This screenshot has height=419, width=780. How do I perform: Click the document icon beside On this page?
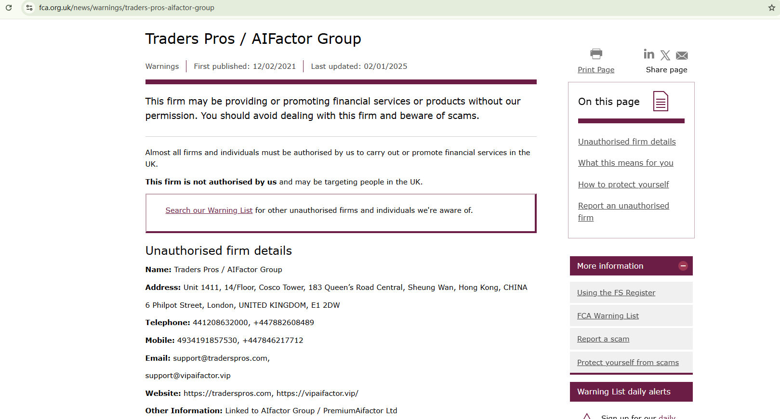(661, 101)
